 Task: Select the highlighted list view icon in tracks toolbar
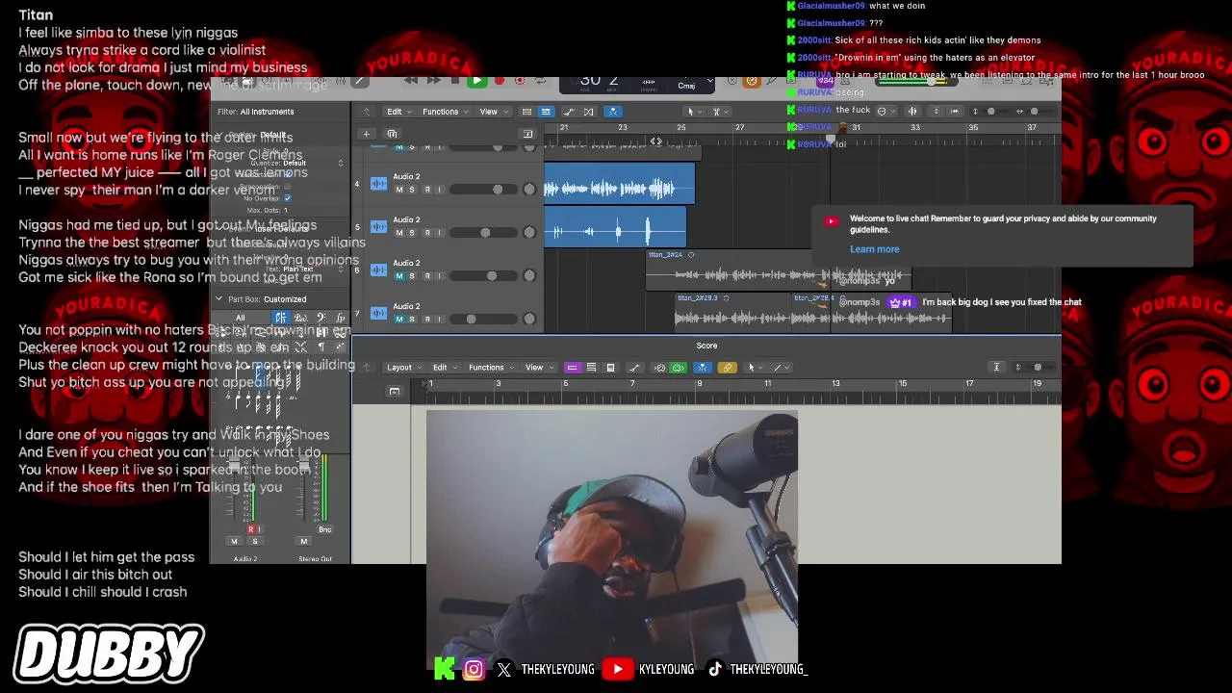point(546,112)
